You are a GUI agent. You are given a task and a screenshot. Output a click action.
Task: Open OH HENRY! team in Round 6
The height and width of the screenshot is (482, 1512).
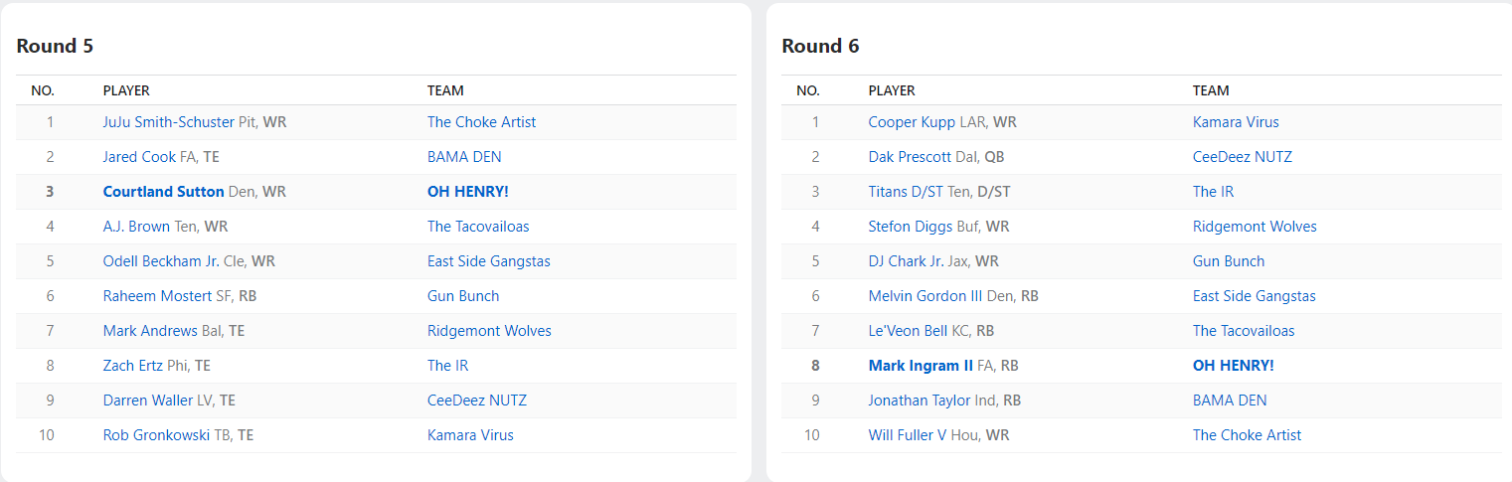tap(1233, 366)
